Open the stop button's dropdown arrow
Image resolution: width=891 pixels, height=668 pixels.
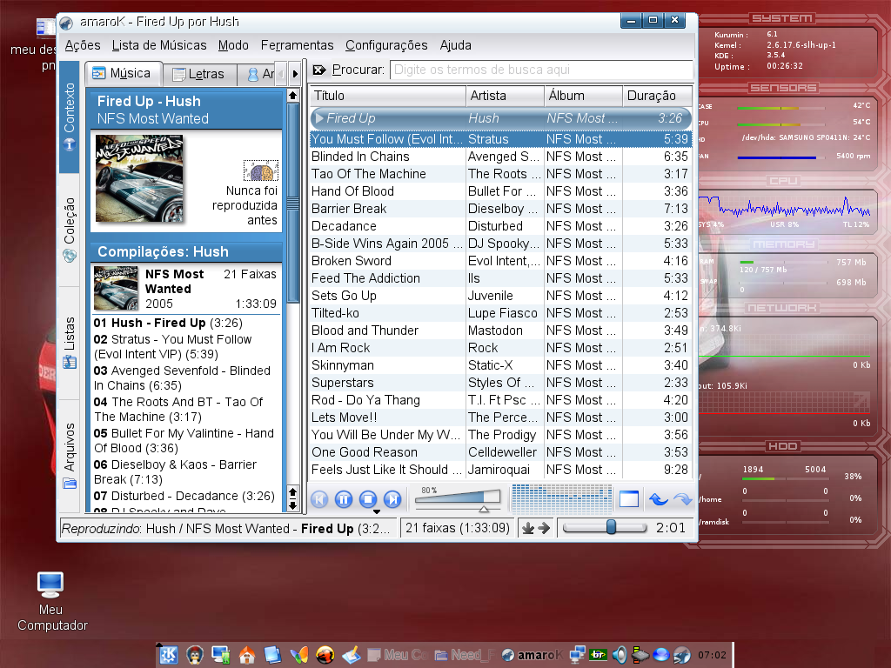tap(376, 511)
